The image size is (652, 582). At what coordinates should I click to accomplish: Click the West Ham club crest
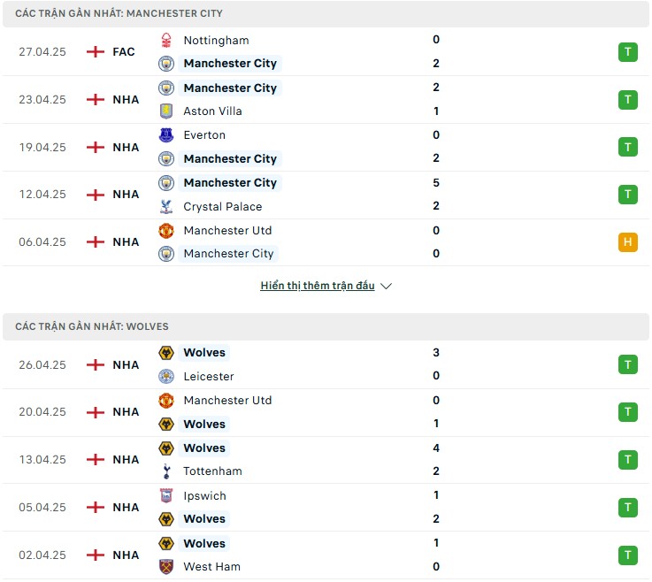(x=166, y=567)
